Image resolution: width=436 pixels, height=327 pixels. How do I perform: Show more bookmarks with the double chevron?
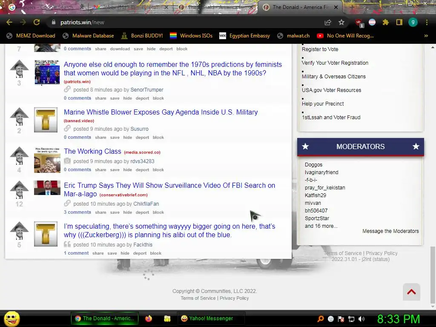point(426,36)
